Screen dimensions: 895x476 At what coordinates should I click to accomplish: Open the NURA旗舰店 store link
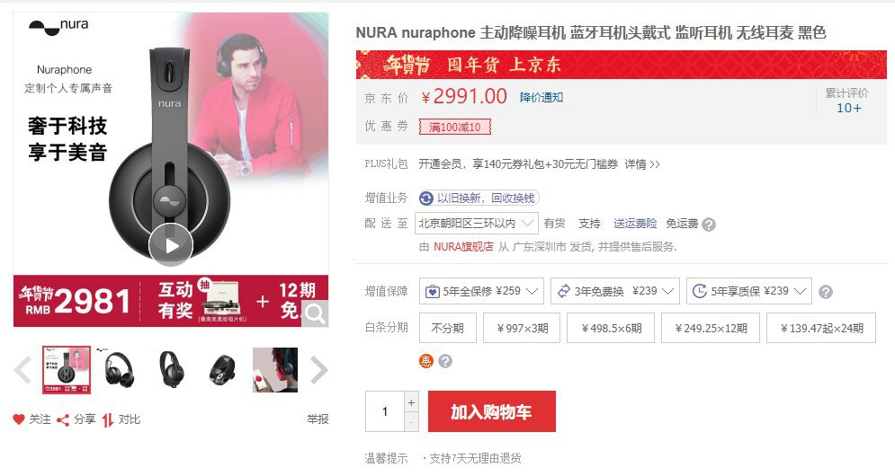point(463,246)
